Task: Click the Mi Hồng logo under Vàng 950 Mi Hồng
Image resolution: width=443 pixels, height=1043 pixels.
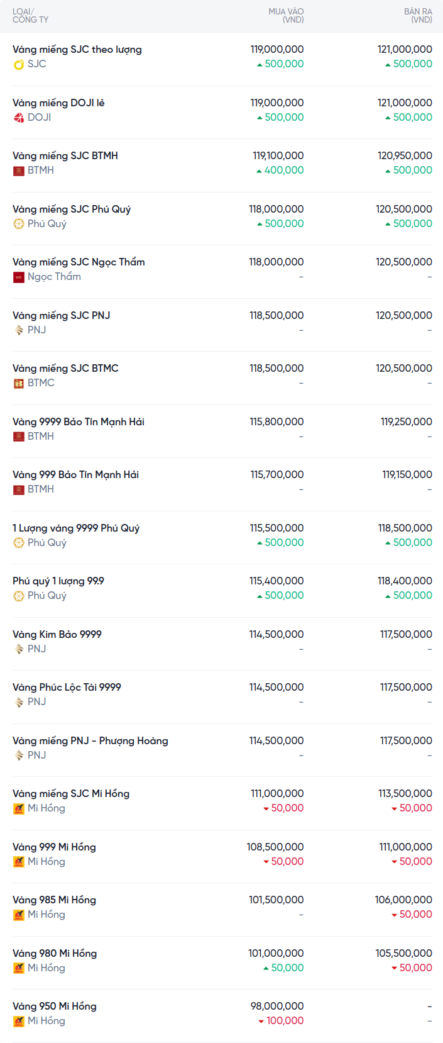Action: click(x=19, y=1021)
